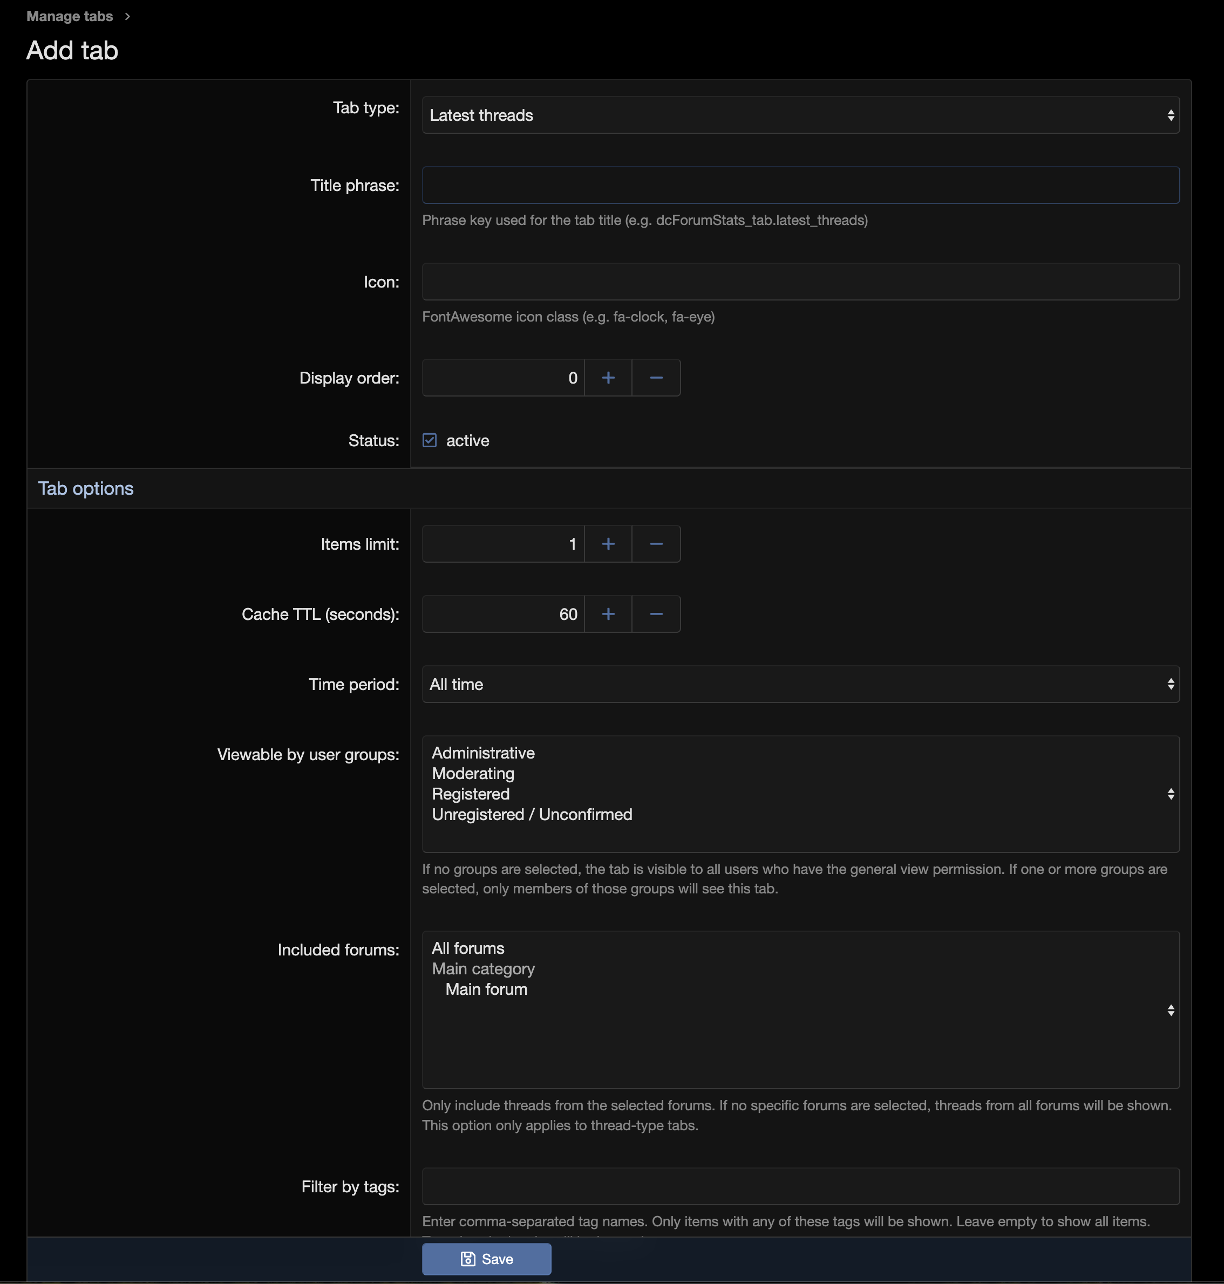Open the Tab type dropdown
The image size is (1224, 1284).
click(x=800, y=115)
